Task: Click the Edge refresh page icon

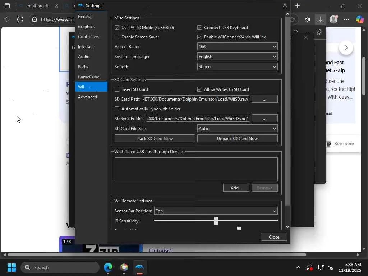Action: (20, 19)
